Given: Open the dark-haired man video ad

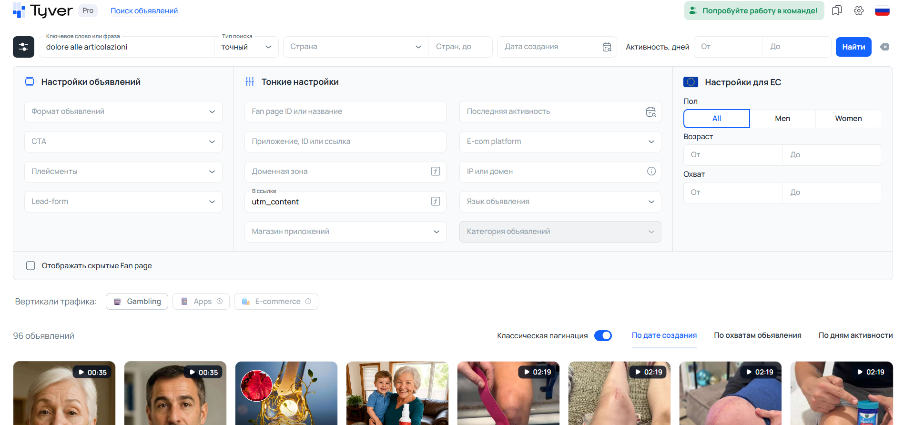Looking at the screenshot, I should pyautogui.click(x=175, y=393).
